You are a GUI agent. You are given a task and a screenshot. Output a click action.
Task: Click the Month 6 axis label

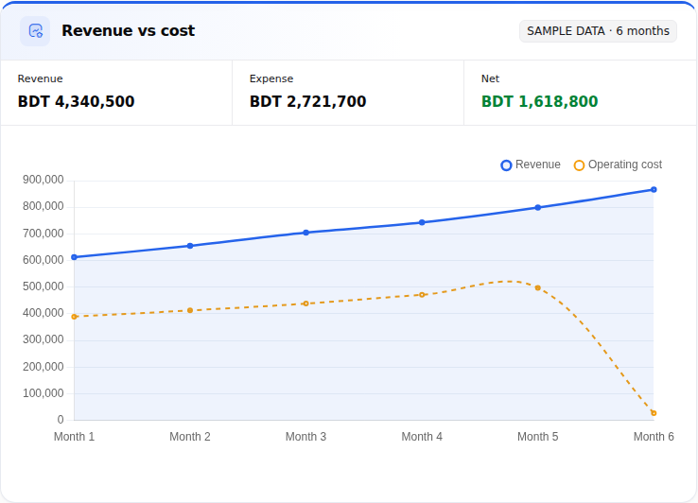654,437
